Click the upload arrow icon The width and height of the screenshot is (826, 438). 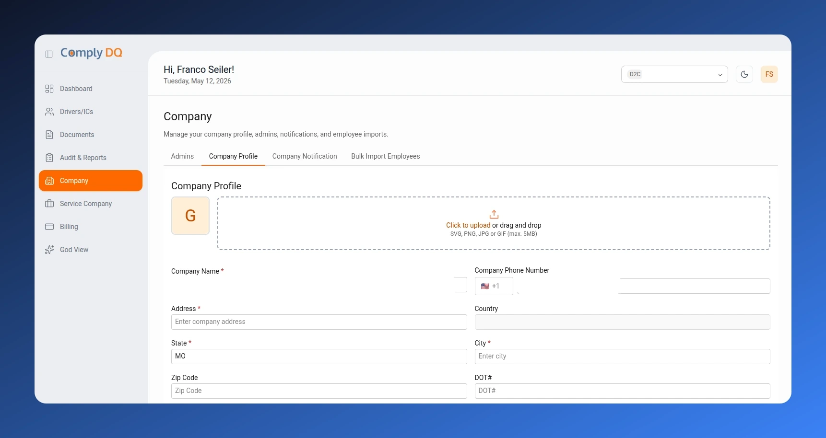(494, 214)
